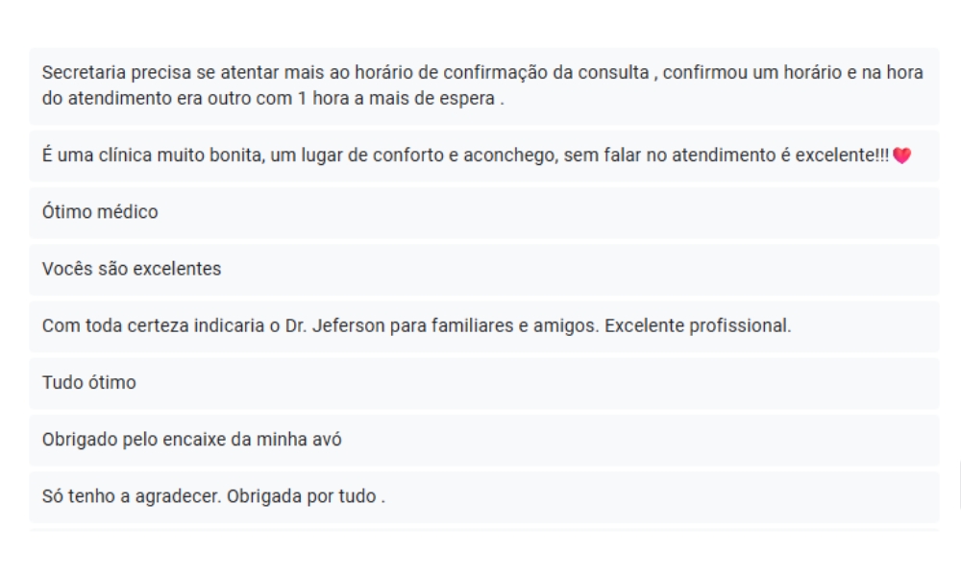Click the 'familiares e amigos' phrase
Viewport: 961px width, 576px height.
[515, 325]
